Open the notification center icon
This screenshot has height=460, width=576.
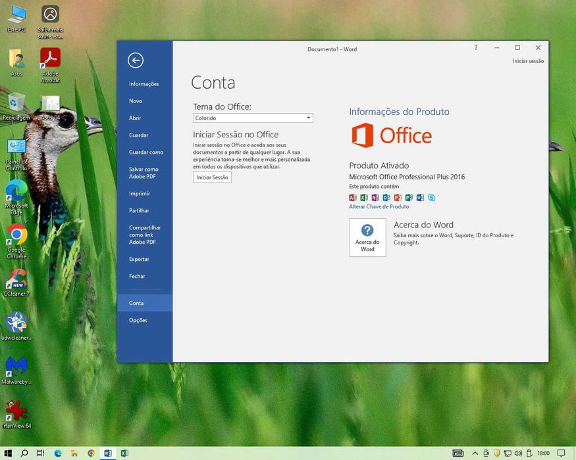coord(562,453)
